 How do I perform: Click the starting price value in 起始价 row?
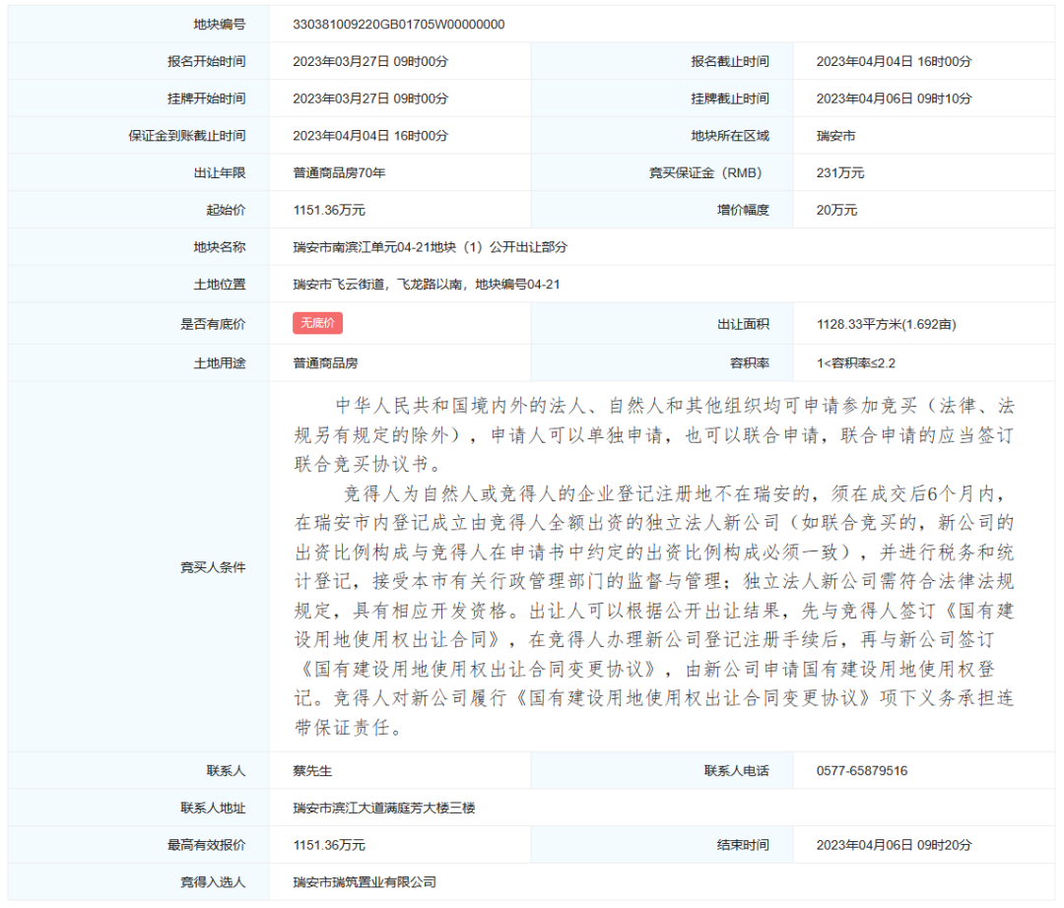[329, 211]
